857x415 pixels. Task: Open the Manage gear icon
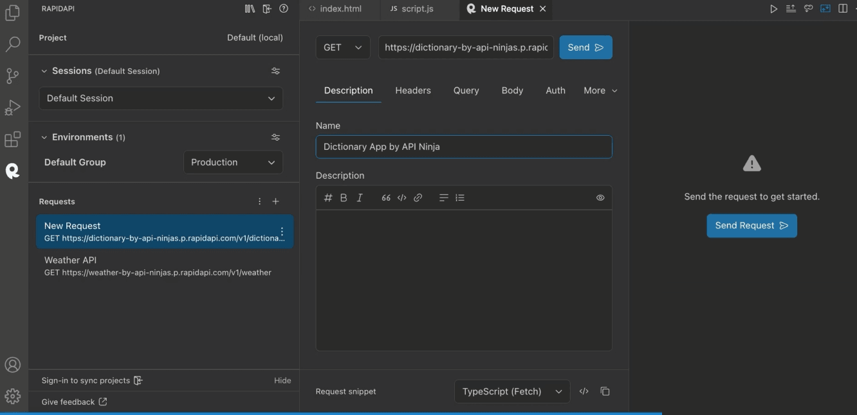click(x=13, y=396)
